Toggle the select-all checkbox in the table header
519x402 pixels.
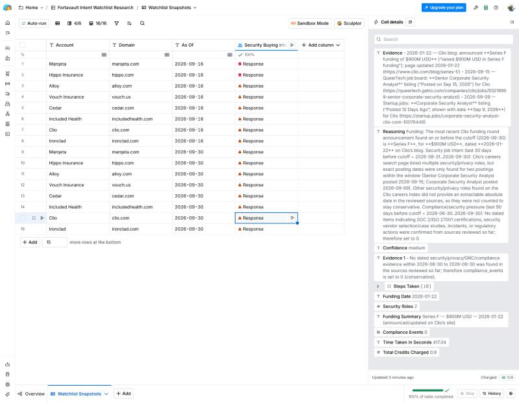click(23, 45)
